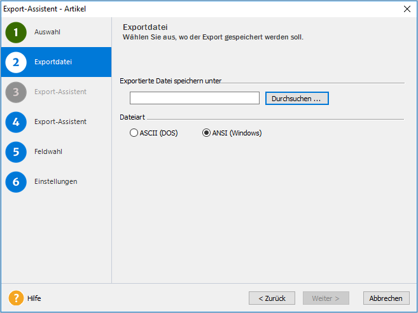Viewport: 418px width, 313px height.
Task: Focus the export file path text field
Action: [195, 98]
